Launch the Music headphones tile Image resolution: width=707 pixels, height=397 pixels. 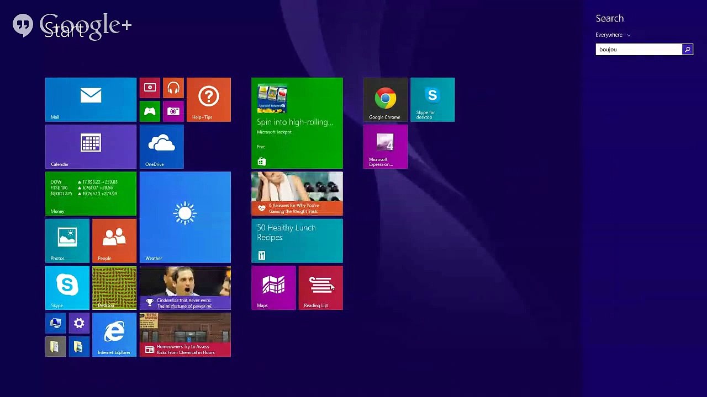pos(173,88)
